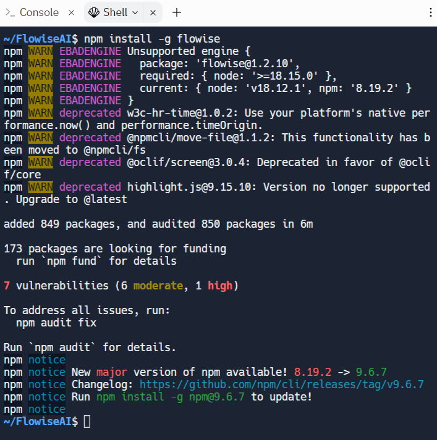Close the Console tab

point(71,12)
